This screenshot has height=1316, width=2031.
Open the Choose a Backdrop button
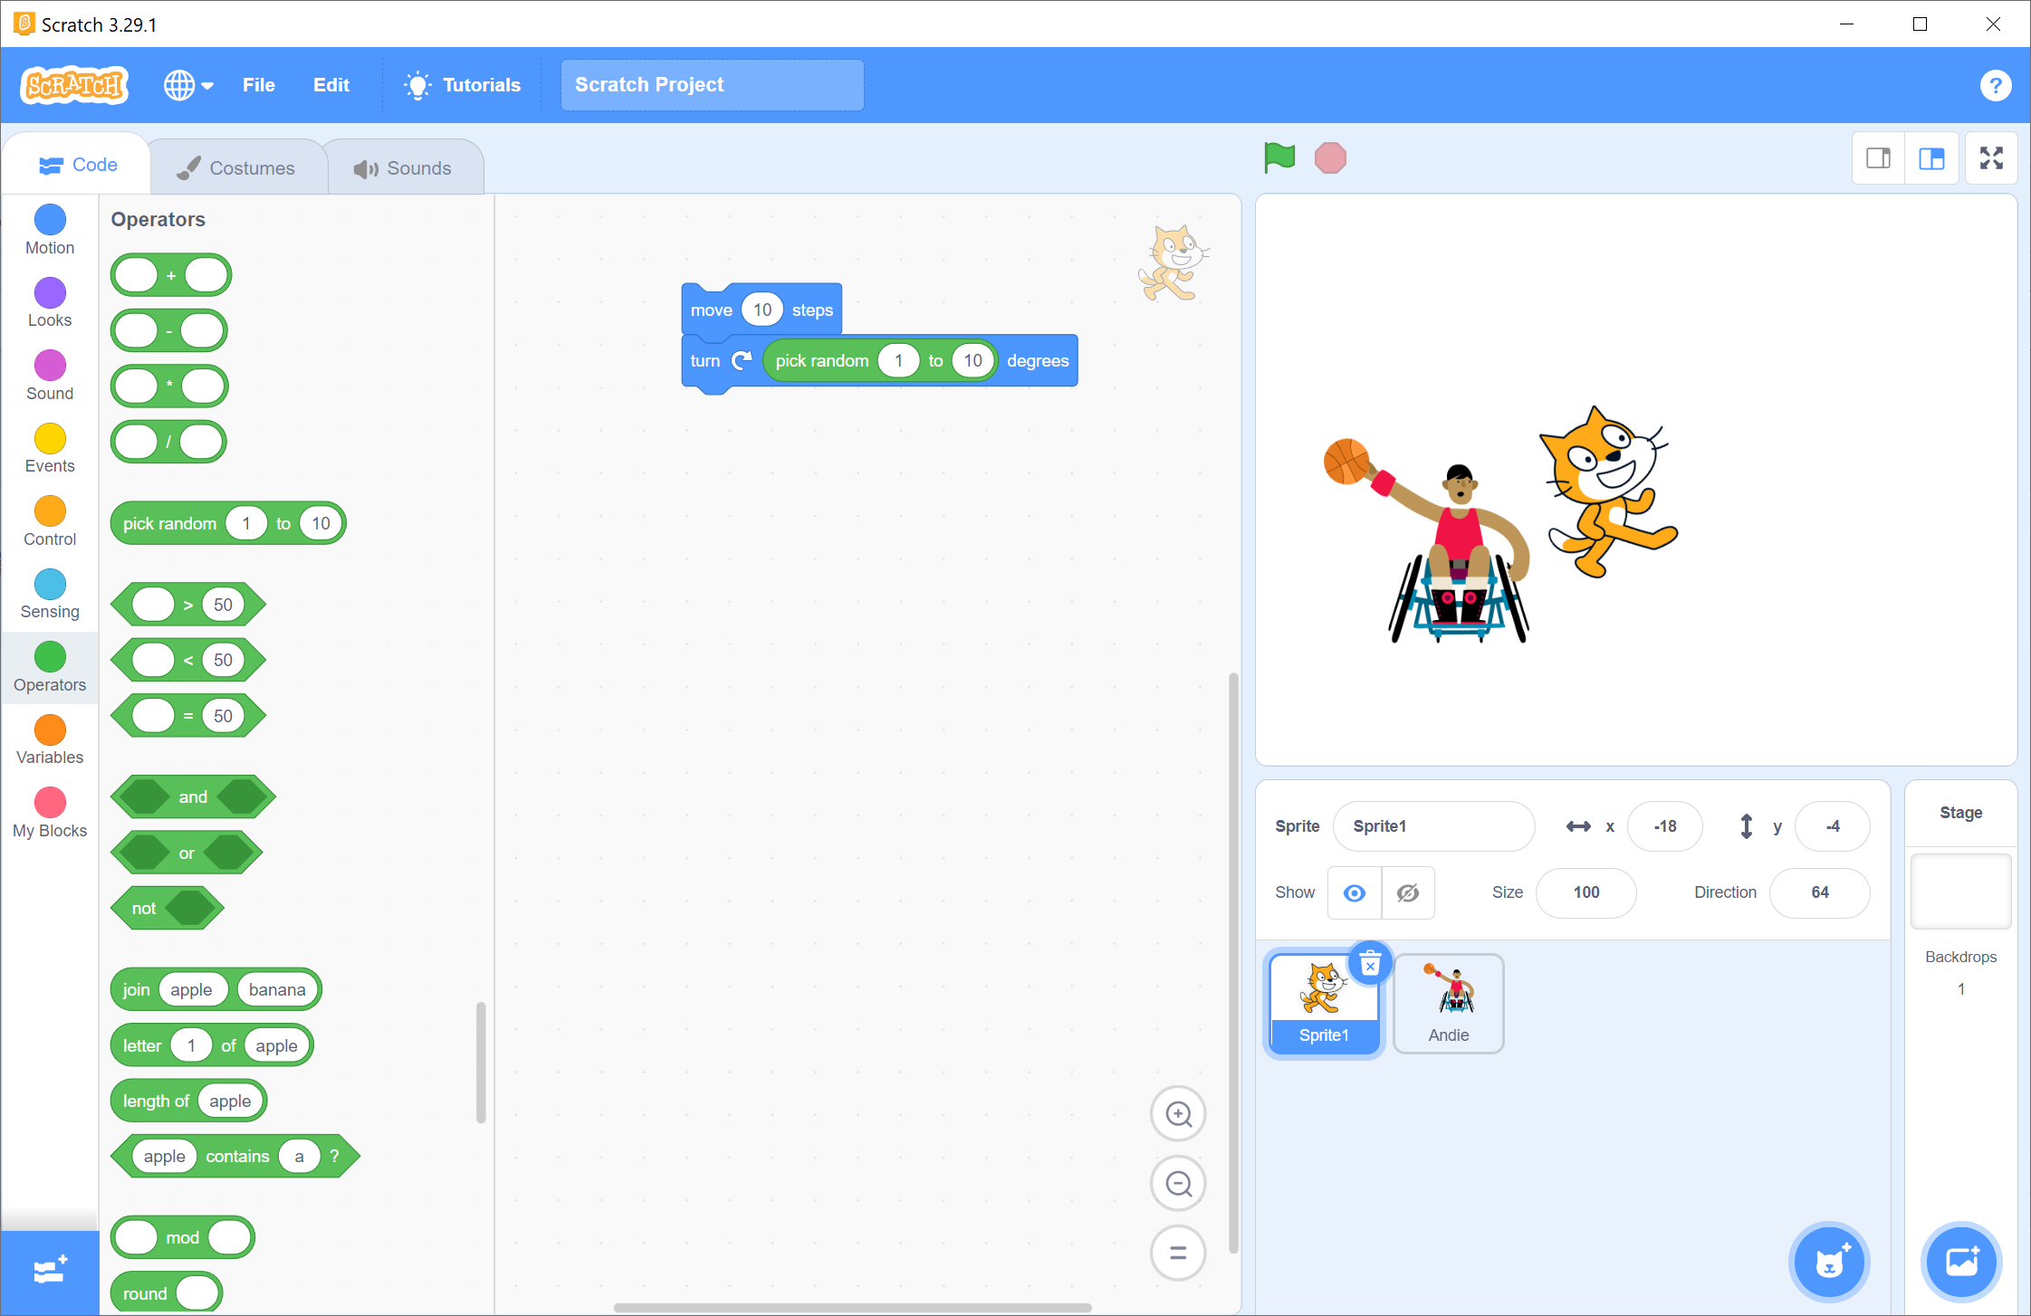[1960, 1261]
